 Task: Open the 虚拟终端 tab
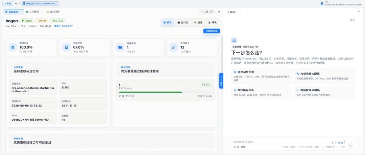[x=53, y=11]
